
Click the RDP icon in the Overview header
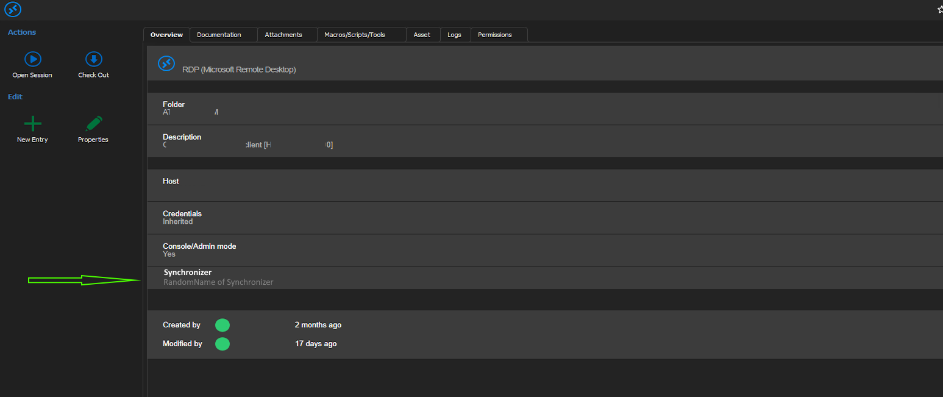pos(166,63)
